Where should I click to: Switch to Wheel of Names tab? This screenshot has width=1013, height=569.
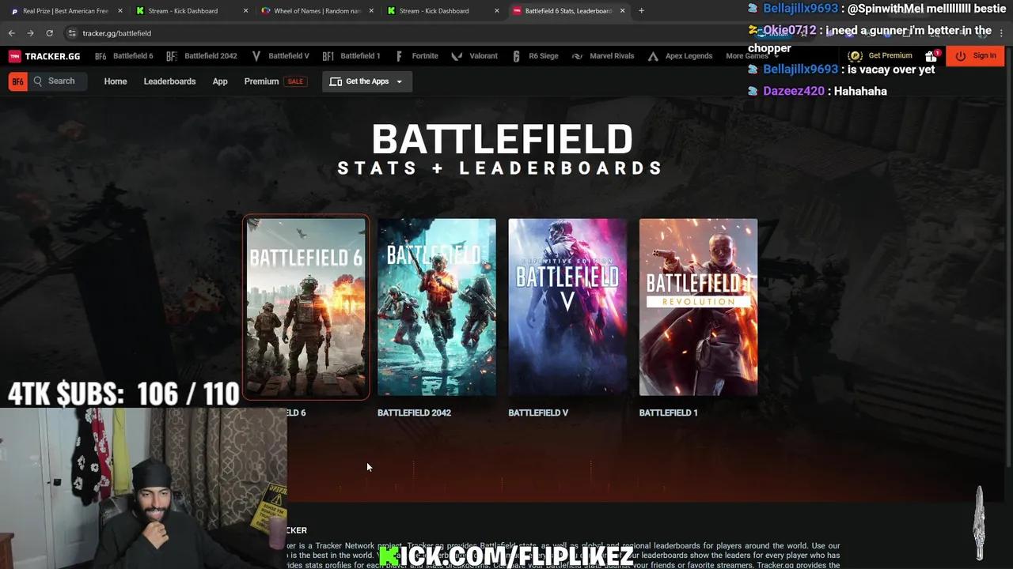317,11
